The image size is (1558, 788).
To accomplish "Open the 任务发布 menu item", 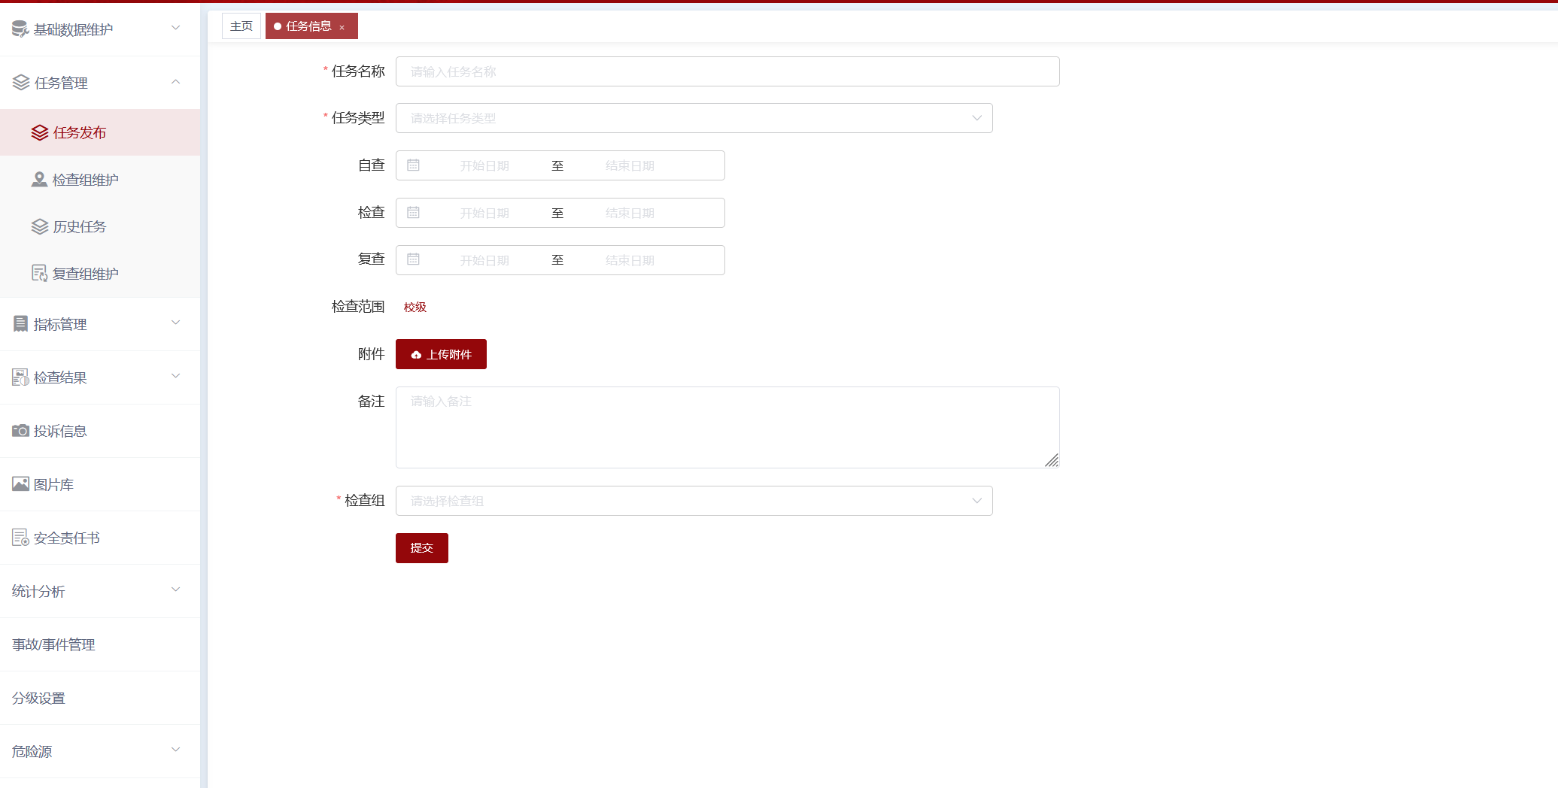I will (100, 132).
